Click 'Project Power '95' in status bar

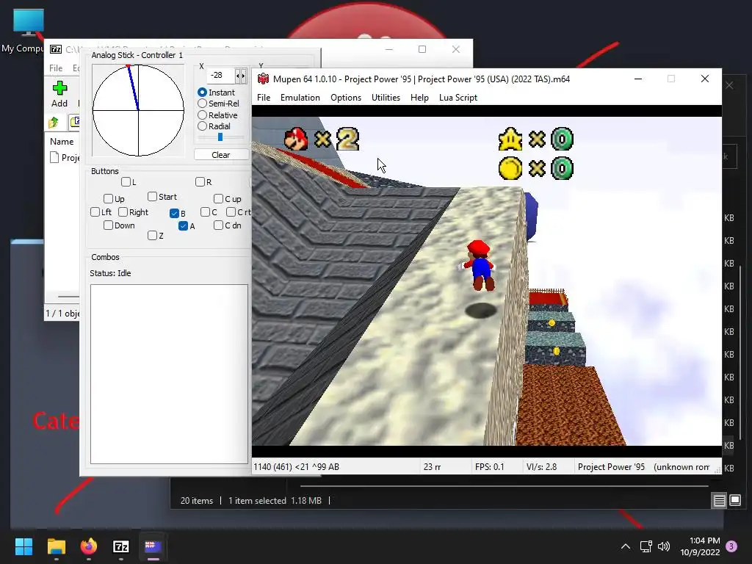point(611,466)
